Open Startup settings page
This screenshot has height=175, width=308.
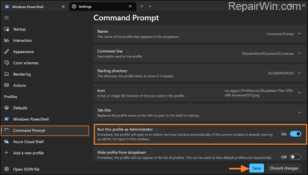pyautogui.click(x=45, y=29)
